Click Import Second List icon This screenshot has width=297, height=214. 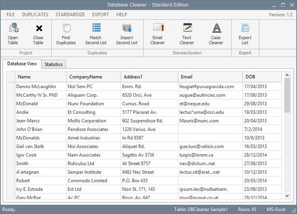tap(127, 33)
